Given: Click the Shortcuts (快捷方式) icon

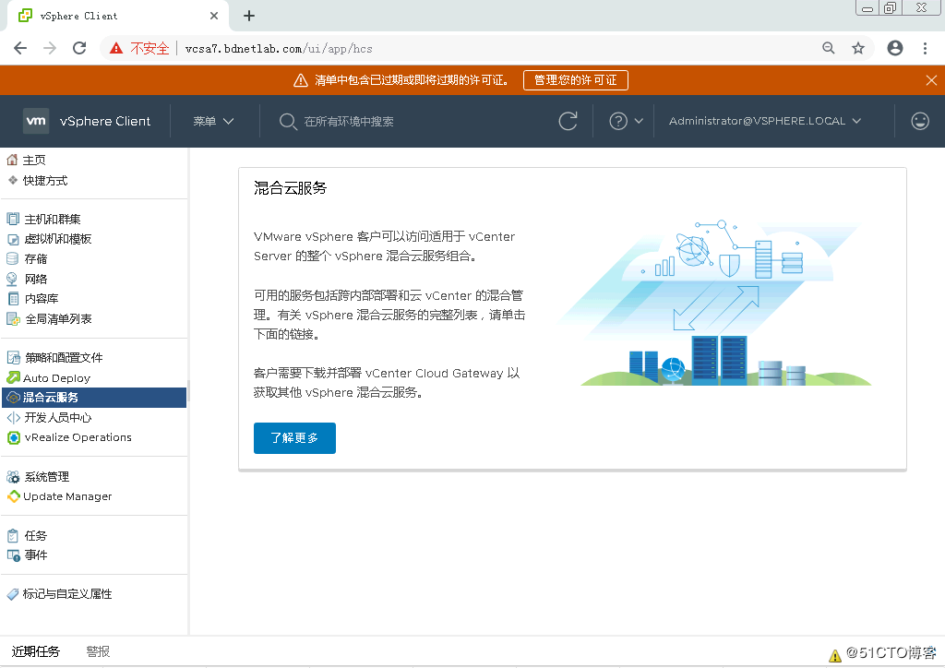Looking at the screenshot, I should coord(13,180).
